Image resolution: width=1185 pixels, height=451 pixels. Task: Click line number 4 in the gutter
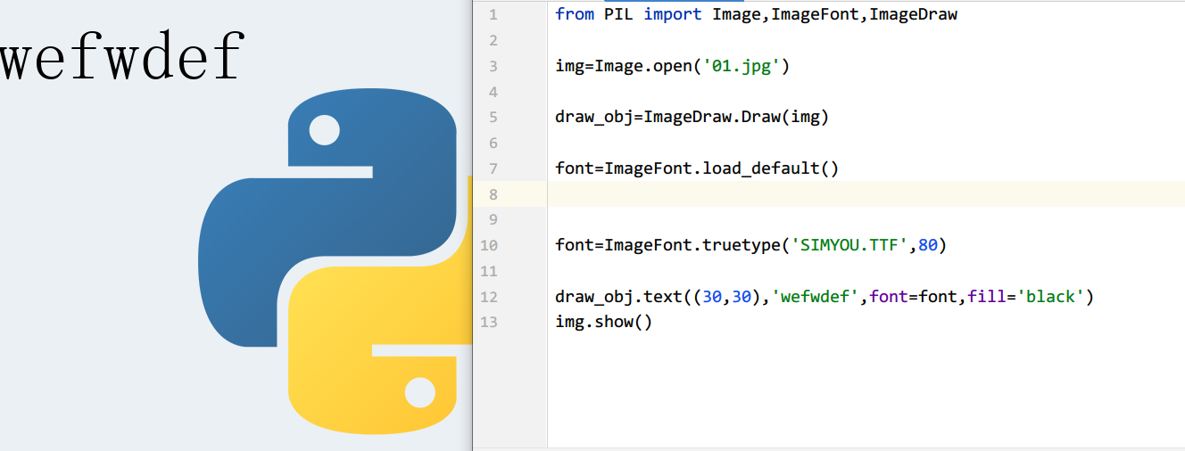(x=493, y=92)
